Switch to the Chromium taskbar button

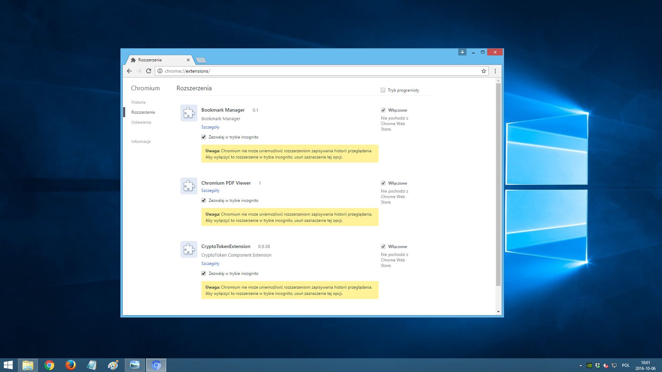(x=156, y=365)
